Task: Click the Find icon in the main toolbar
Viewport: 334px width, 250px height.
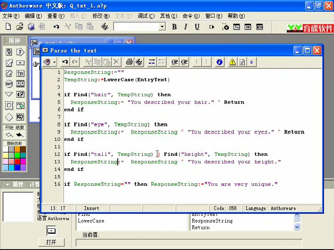Action: click(105, 27)
